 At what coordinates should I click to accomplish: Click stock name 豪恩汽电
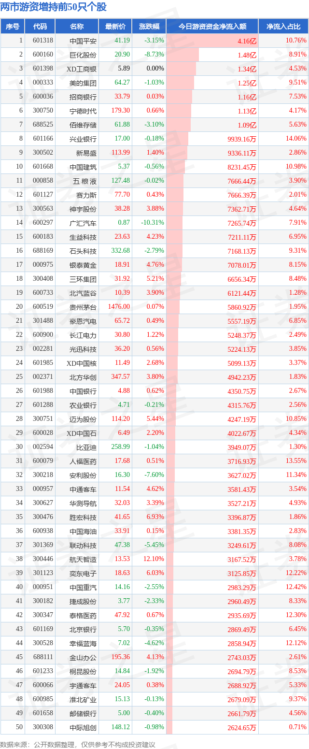[83, 321]
